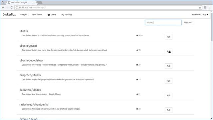Click description 'Dockerized SSH service'

pyautogui.click(x=51, y=109)
